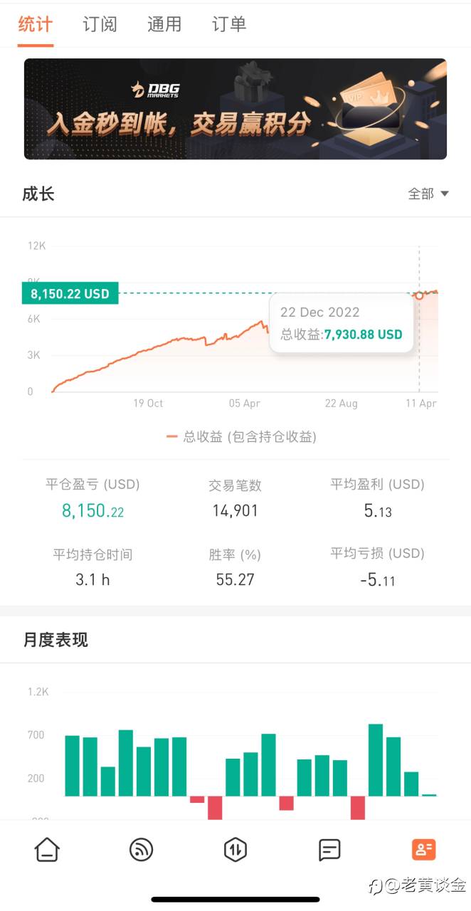Open the messages chat icon
The height and width of the screenshot is (911, 471).
pyautogui.click(x=329, y=849)
